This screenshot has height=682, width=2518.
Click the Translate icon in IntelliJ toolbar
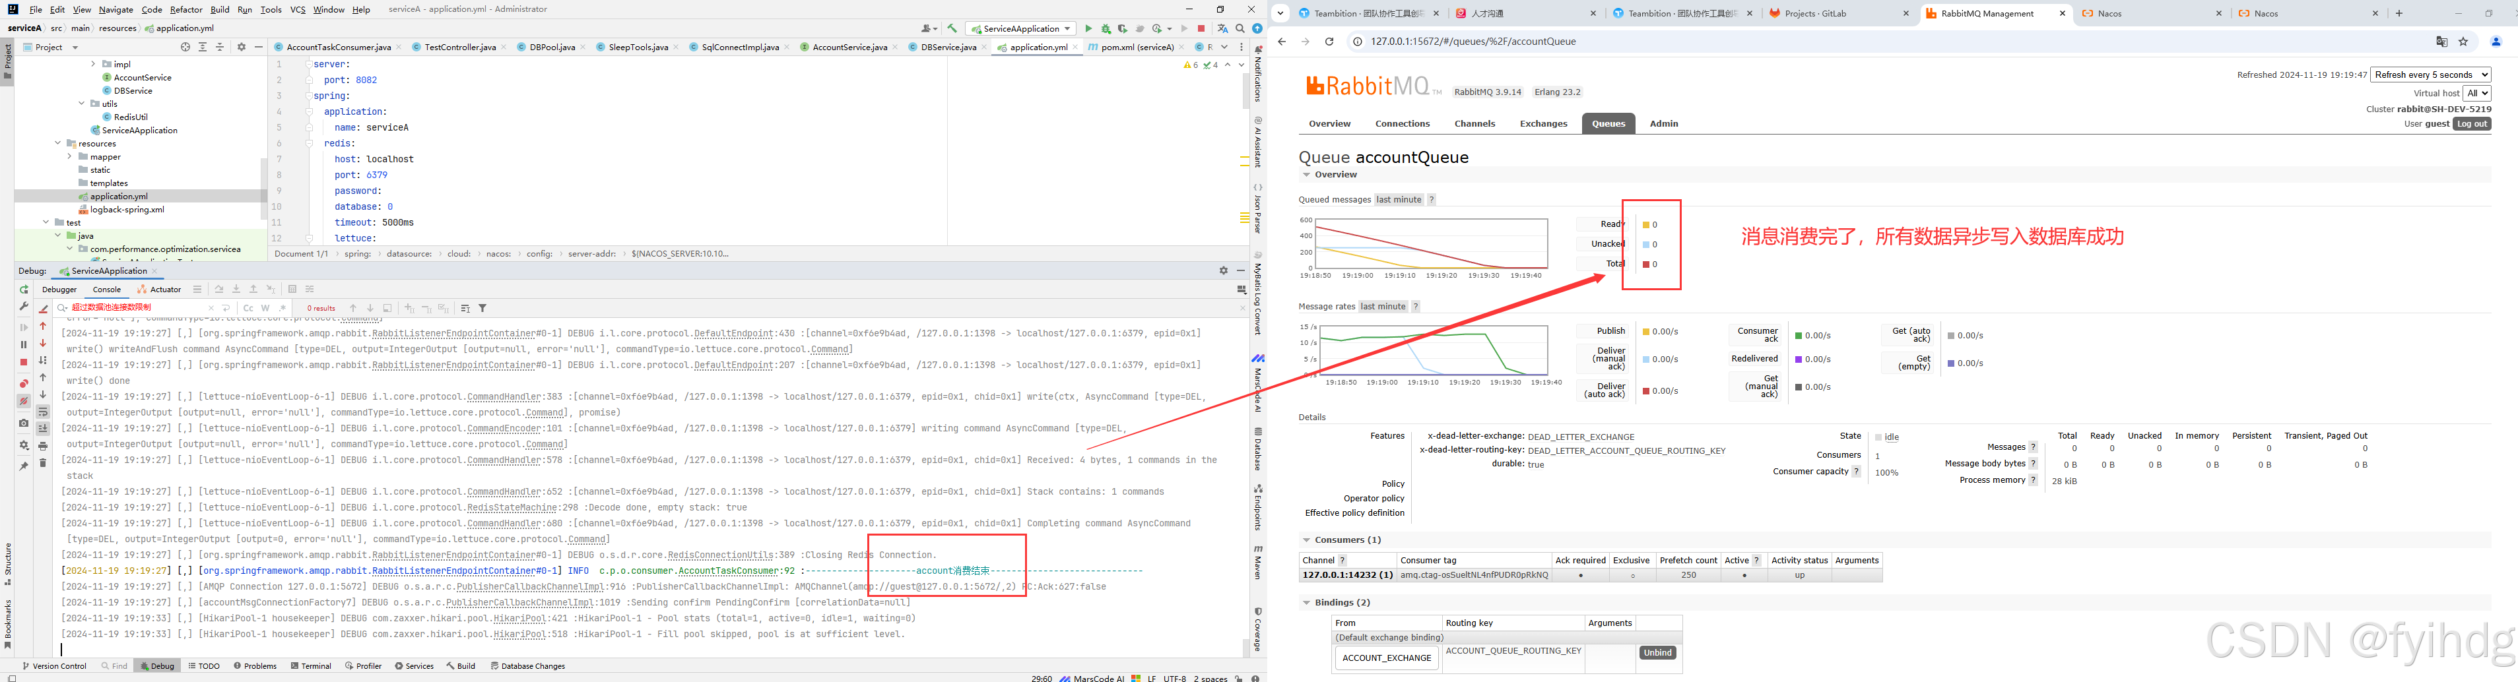tap(1222, 28)
